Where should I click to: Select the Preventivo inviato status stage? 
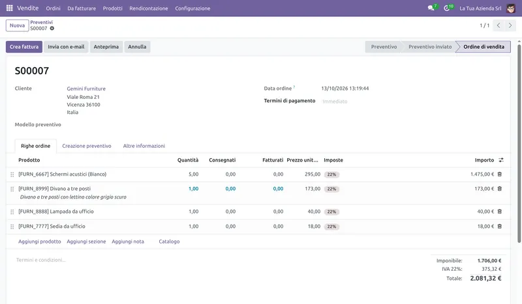[430, 47]
